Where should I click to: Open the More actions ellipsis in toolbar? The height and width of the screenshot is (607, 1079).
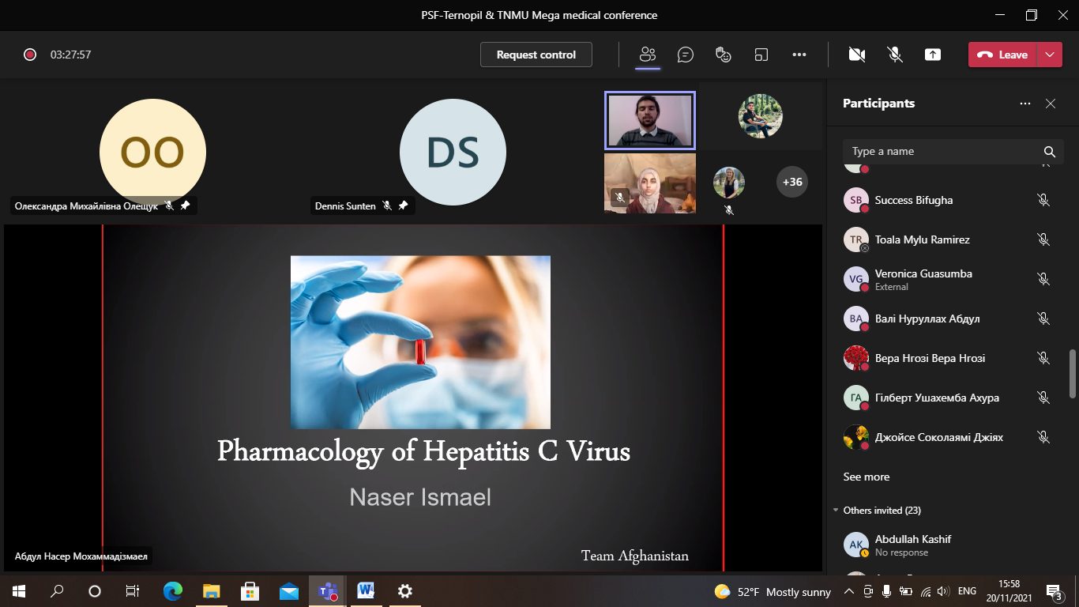[x=799, y=55]
